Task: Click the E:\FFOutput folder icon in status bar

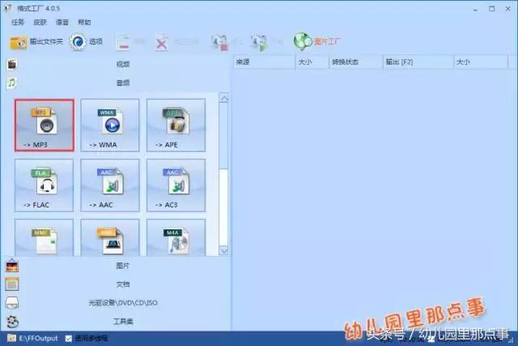Action: pos(12,338)
